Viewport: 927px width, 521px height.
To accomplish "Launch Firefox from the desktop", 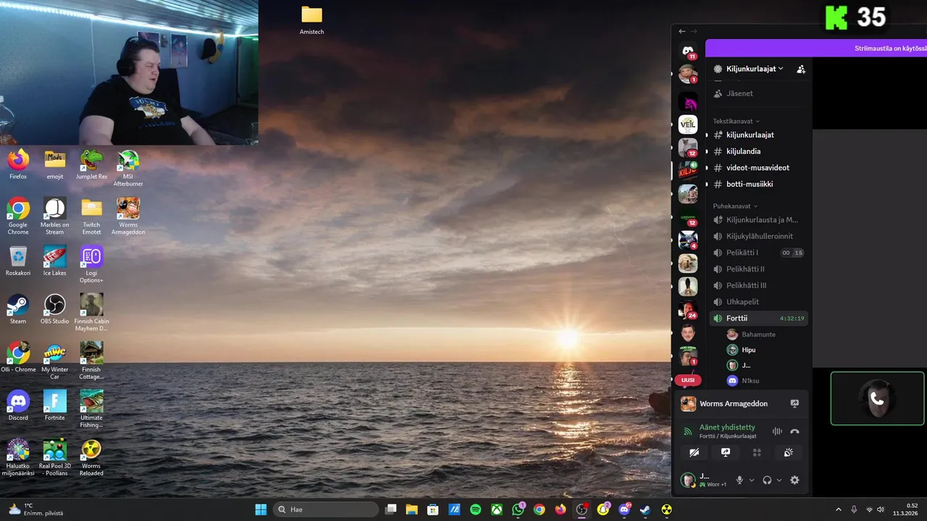I will tap(18, 164).
